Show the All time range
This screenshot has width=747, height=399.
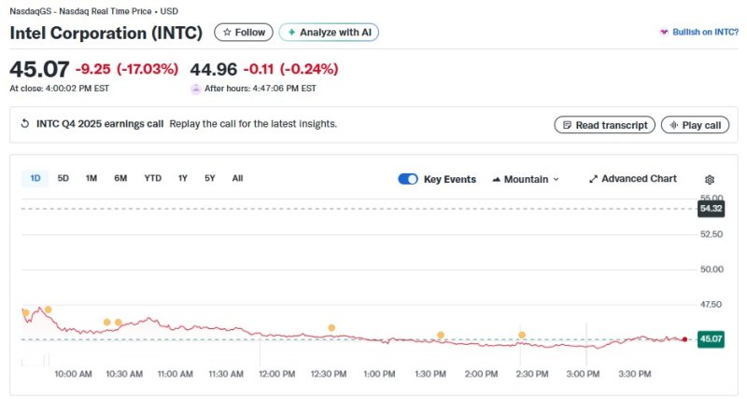pos(237,178)
